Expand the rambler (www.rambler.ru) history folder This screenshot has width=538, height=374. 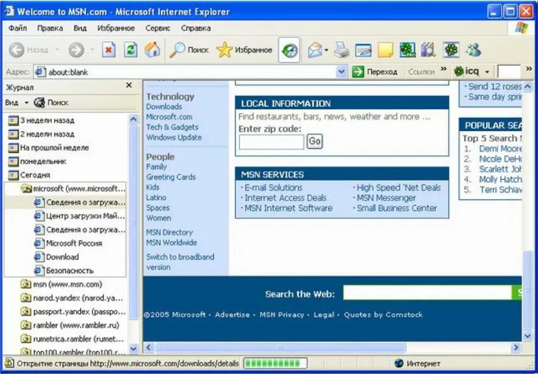pyautogui.click(x=70, y=325)
